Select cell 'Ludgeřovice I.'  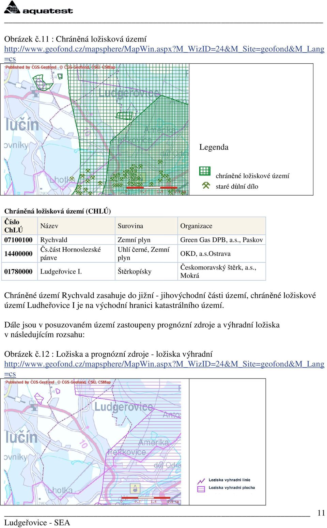tap(61, 271)
